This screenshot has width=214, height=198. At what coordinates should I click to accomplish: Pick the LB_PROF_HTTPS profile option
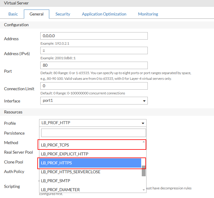(x=90, y=163)
